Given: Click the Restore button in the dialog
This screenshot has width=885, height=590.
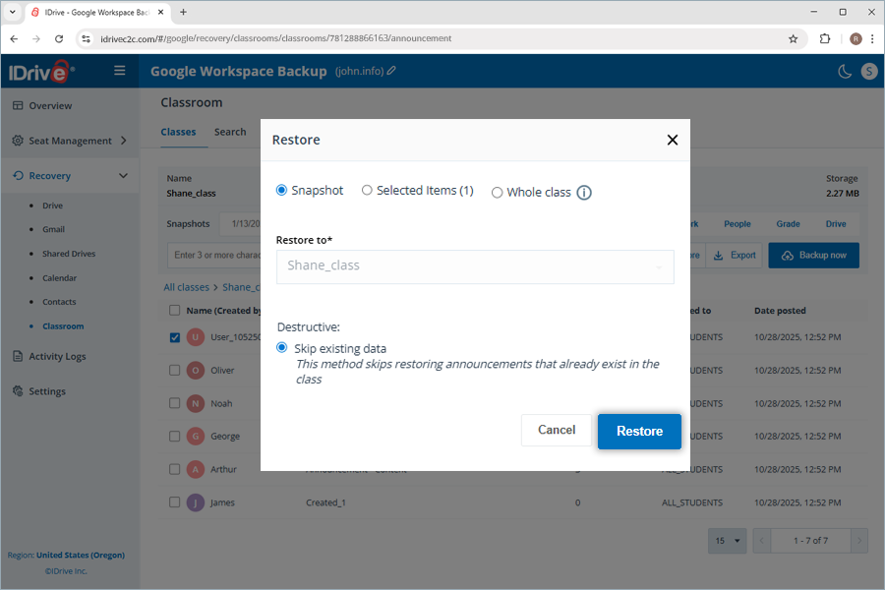Looking at the screenshot, I should pyautogui.click(x=639, y=430).
